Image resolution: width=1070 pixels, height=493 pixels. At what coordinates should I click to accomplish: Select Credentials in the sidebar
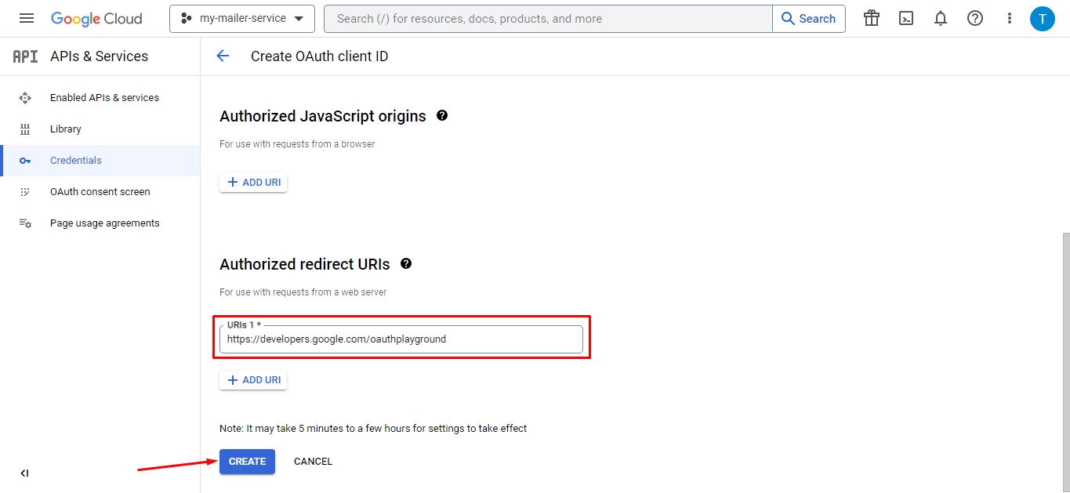click(75, 160)
